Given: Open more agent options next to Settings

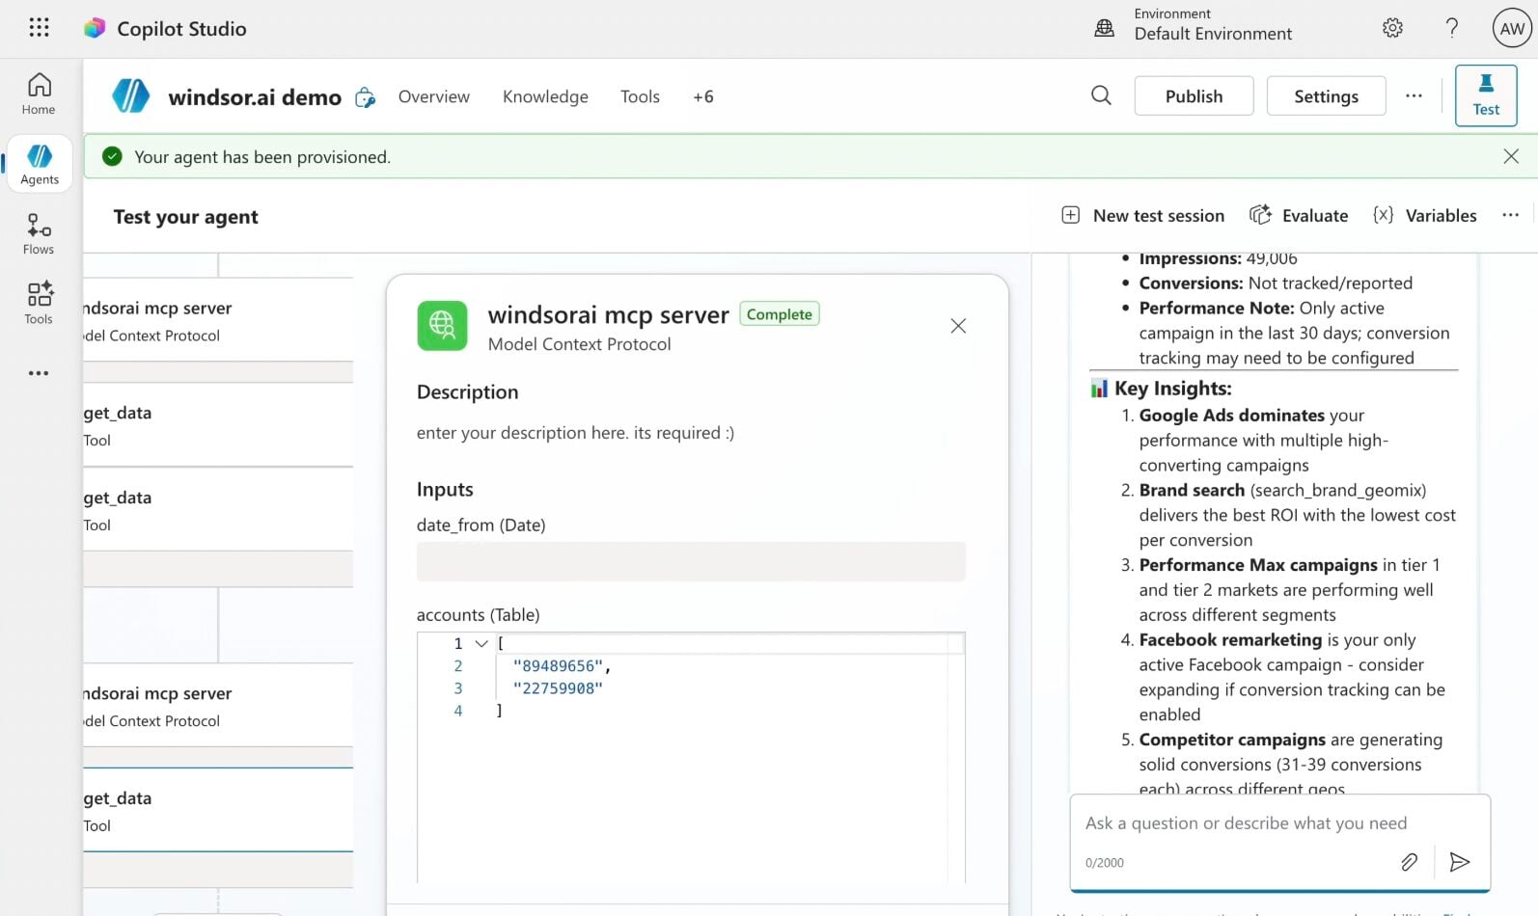Looking at the screenshot, I should [1414, 95].
